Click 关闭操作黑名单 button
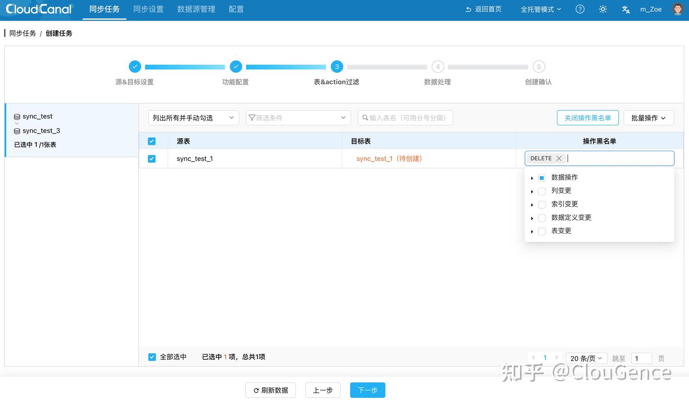The image size is (689, 400). tap(588, 118)
